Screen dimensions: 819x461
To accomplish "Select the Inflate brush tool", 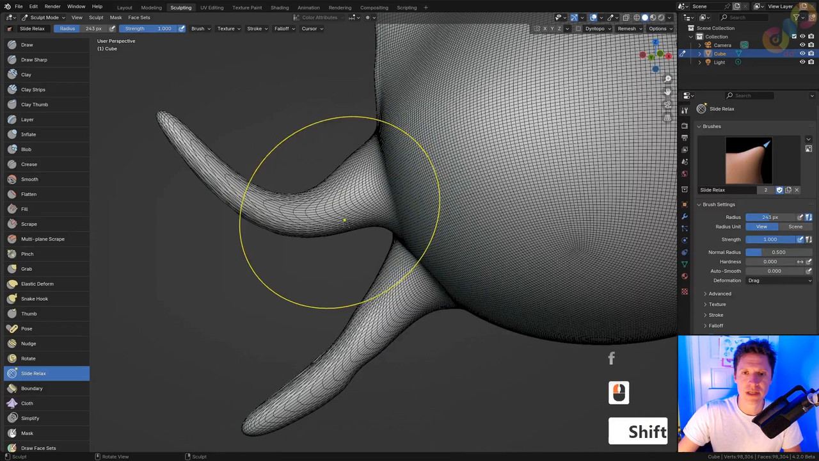I will tap(46, 134).
